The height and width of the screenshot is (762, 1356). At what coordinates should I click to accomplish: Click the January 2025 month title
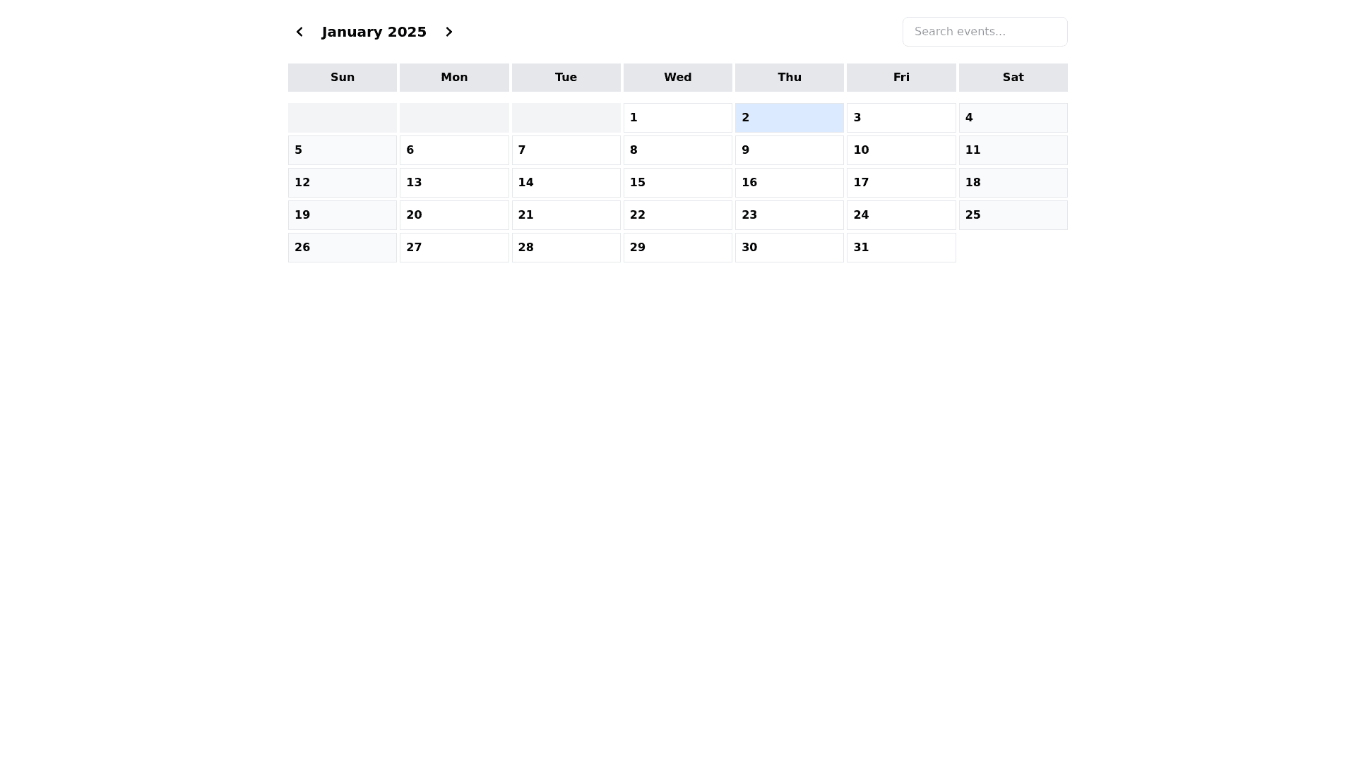click(374, 32)
